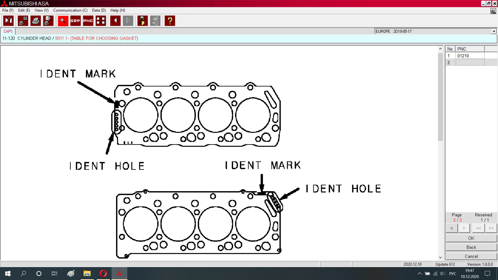Toggle the zoom magnifier tool
This screenshot has width=498, height=280.
tap(63, 21)
